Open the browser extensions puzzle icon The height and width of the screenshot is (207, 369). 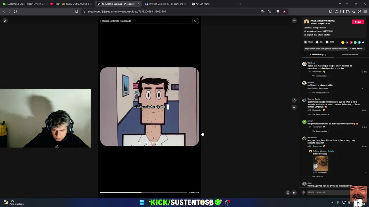[x=330, y=11]
